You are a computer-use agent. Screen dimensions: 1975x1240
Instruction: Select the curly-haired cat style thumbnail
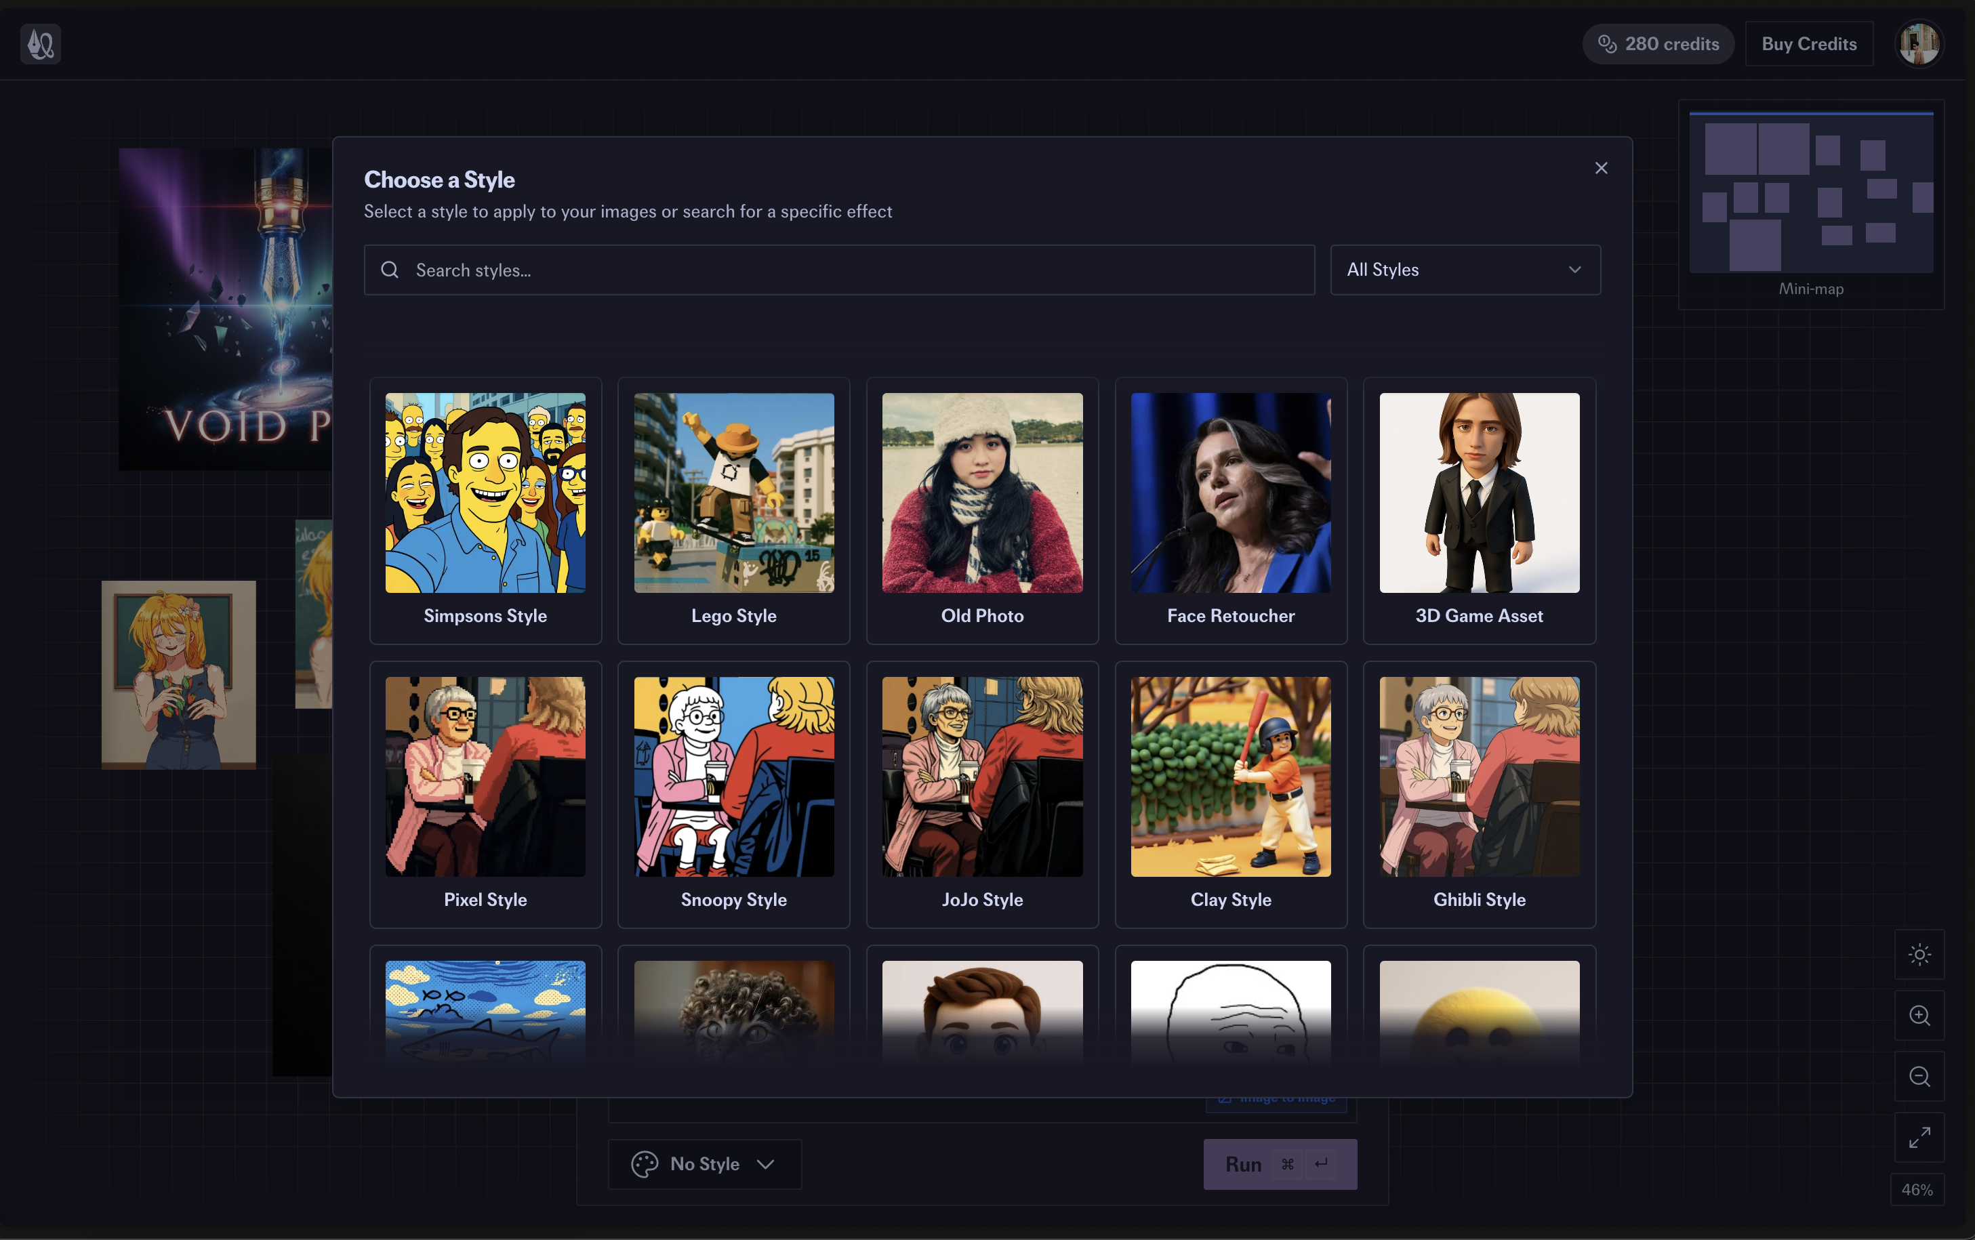[733, 1013]
